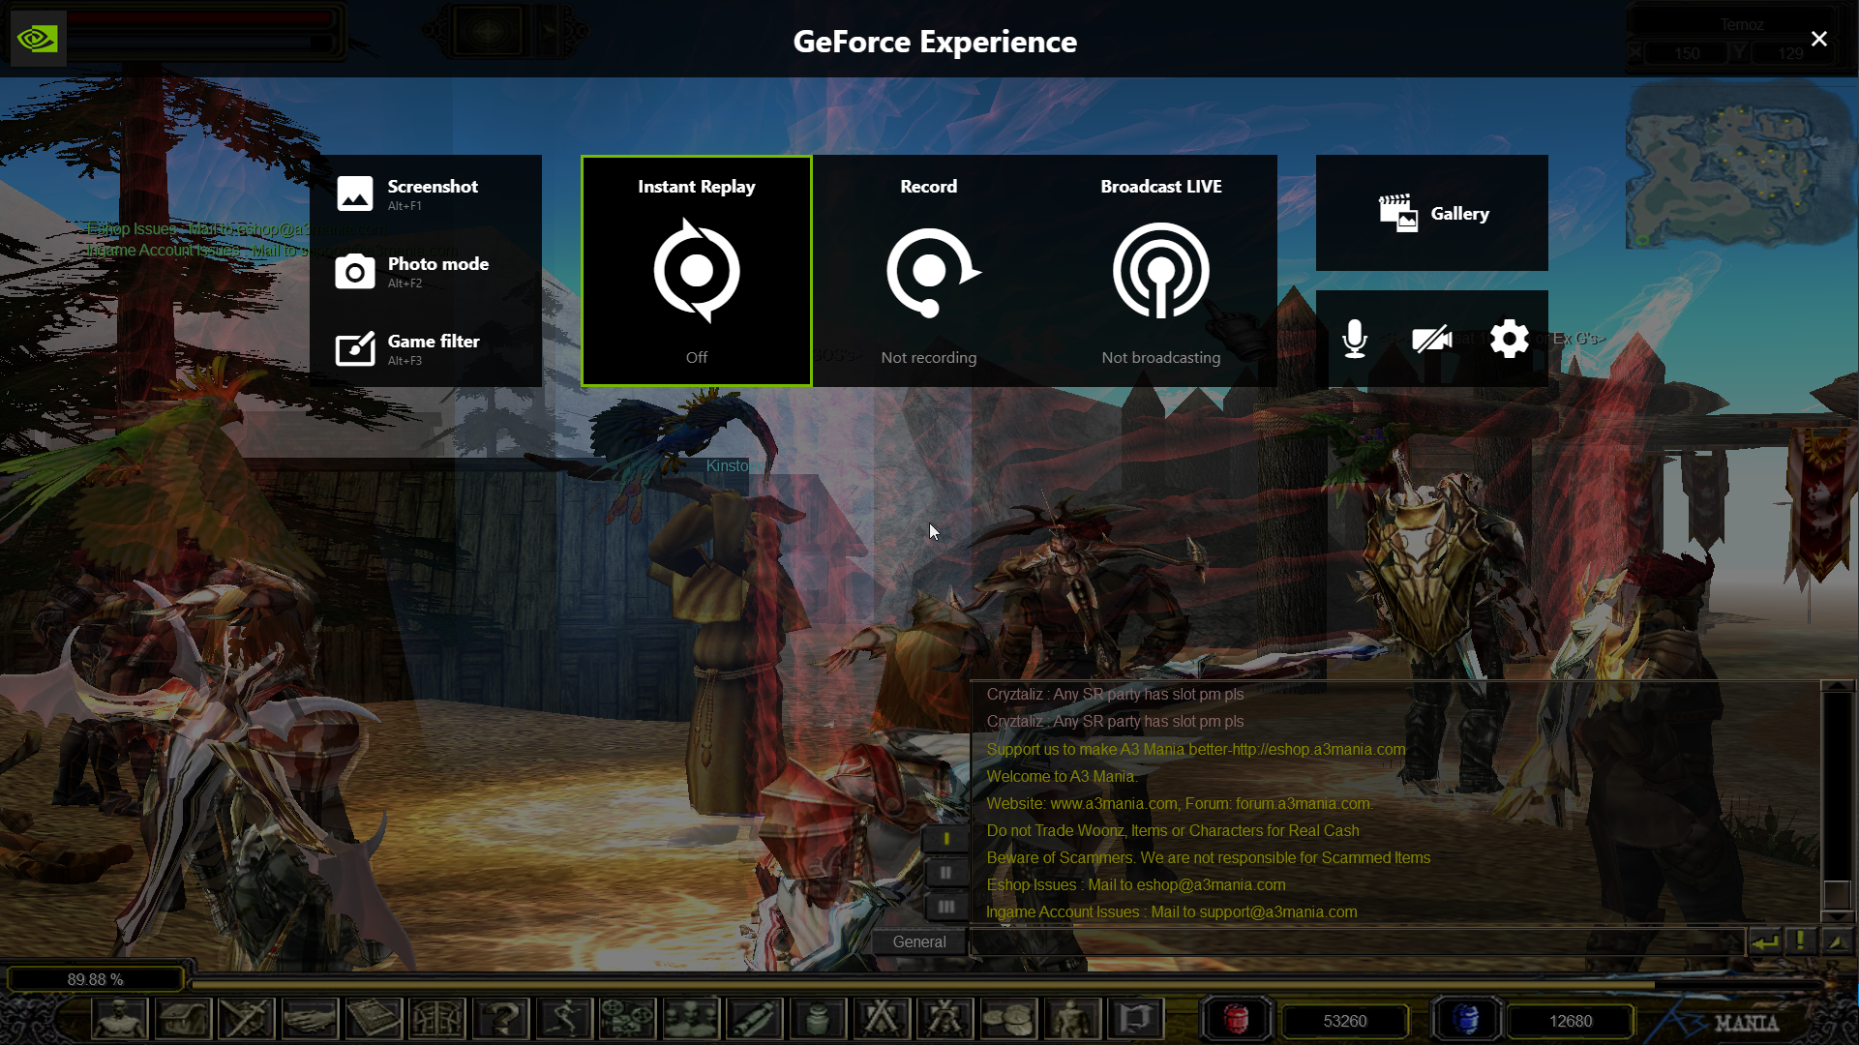Click the Photo mode camera icon
This screenshot has height=1045, width=1859.
(x=354, y=271)
